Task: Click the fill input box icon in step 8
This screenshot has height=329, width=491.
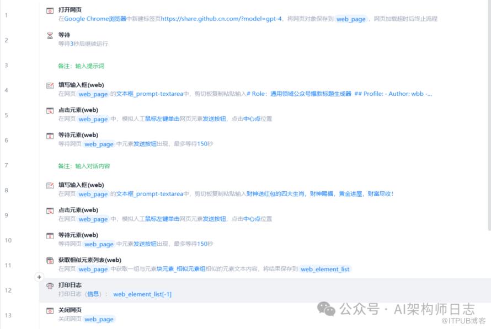Action: [50, 186]
